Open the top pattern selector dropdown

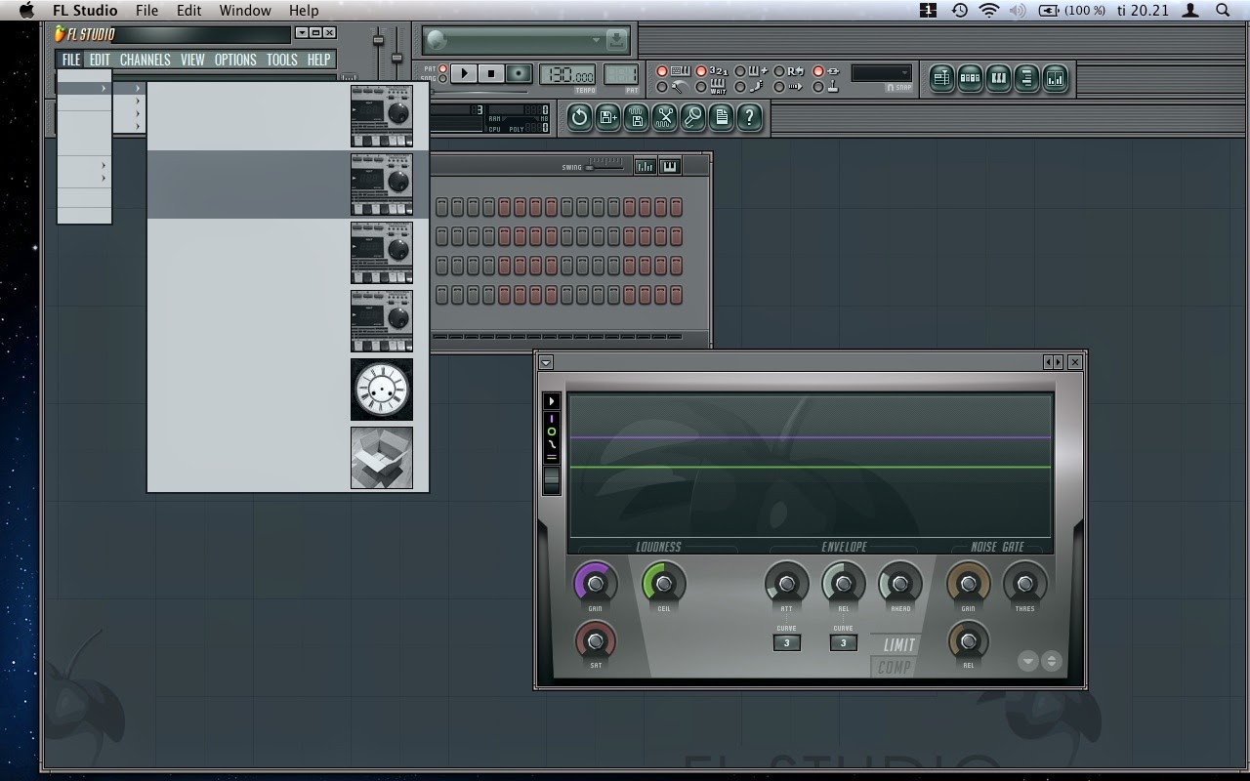tap(596, 40)
